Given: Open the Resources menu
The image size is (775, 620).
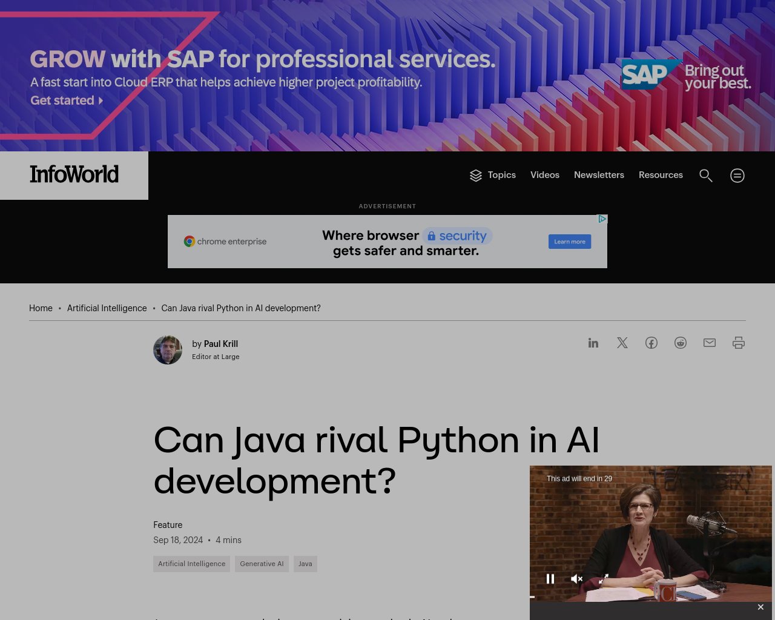Looking at the screenshot, I should [x=661, y=175].
